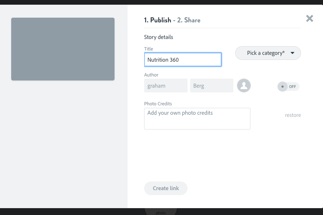
Task: Select the 1. Publish step
Action: point(158,20)
